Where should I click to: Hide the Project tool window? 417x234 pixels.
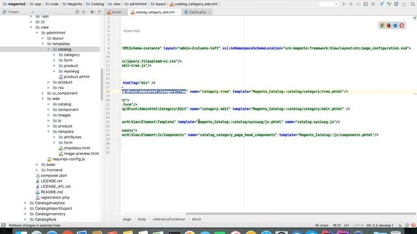[100, 12]
